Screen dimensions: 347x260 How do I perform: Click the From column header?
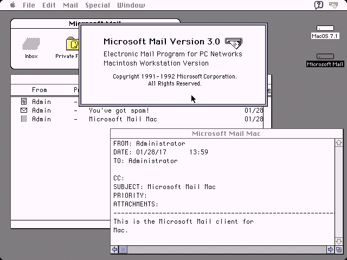click(x=40, y=90)
